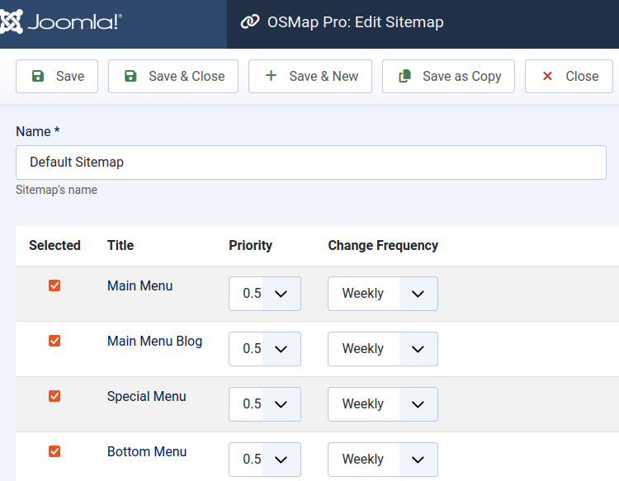Open Main Menu Blog change frequency dropdown
This screenshot has width=619, height=481.
click(x=383, y=349)
